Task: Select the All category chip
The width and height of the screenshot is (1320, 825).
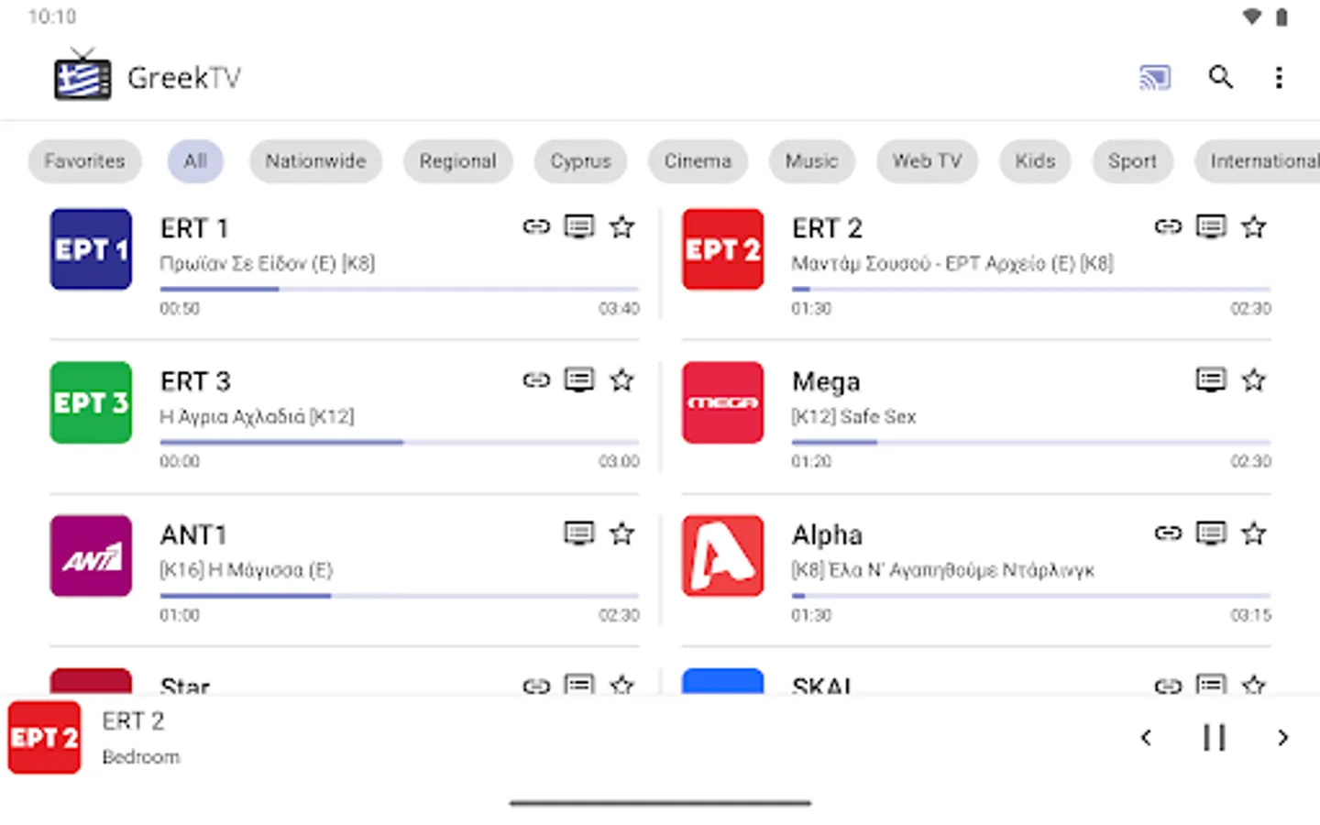Action: tap(195, 161)
